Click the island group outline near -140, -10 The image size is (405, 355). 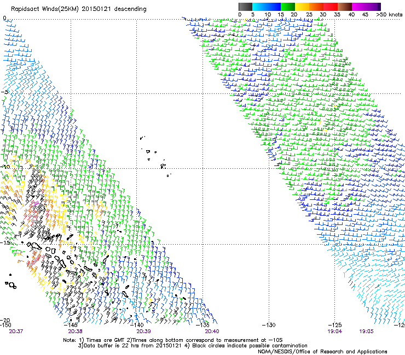point(156,157)
